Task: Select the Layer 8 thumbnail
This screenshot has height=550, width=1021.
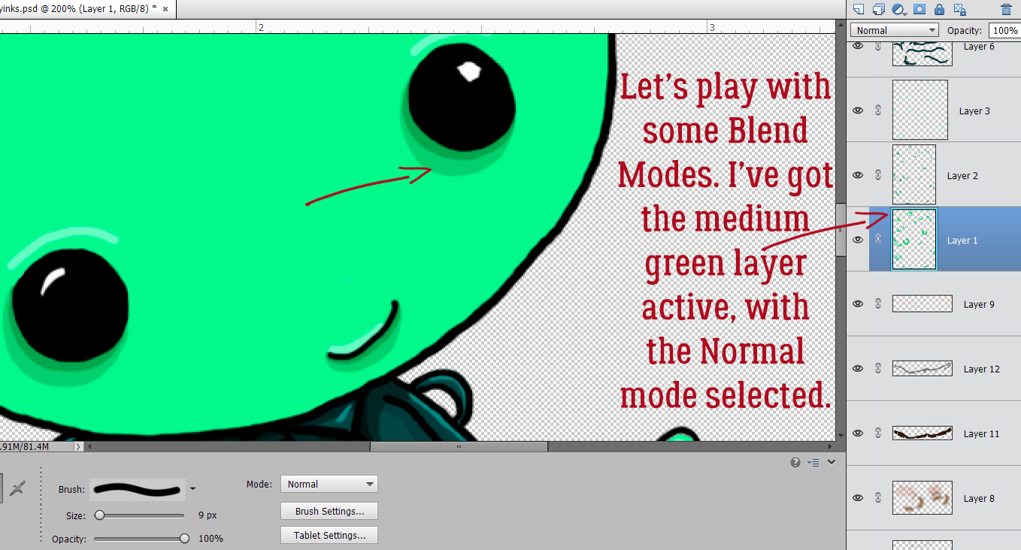Action: (923, 497)
